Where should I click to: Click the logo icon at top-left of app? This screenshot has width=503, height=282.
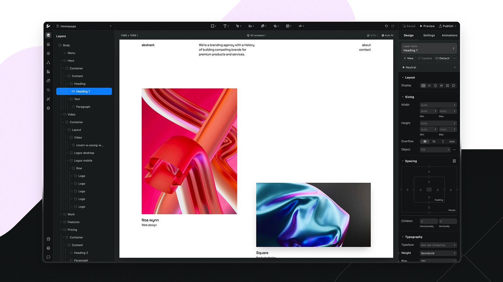point(48,26)
